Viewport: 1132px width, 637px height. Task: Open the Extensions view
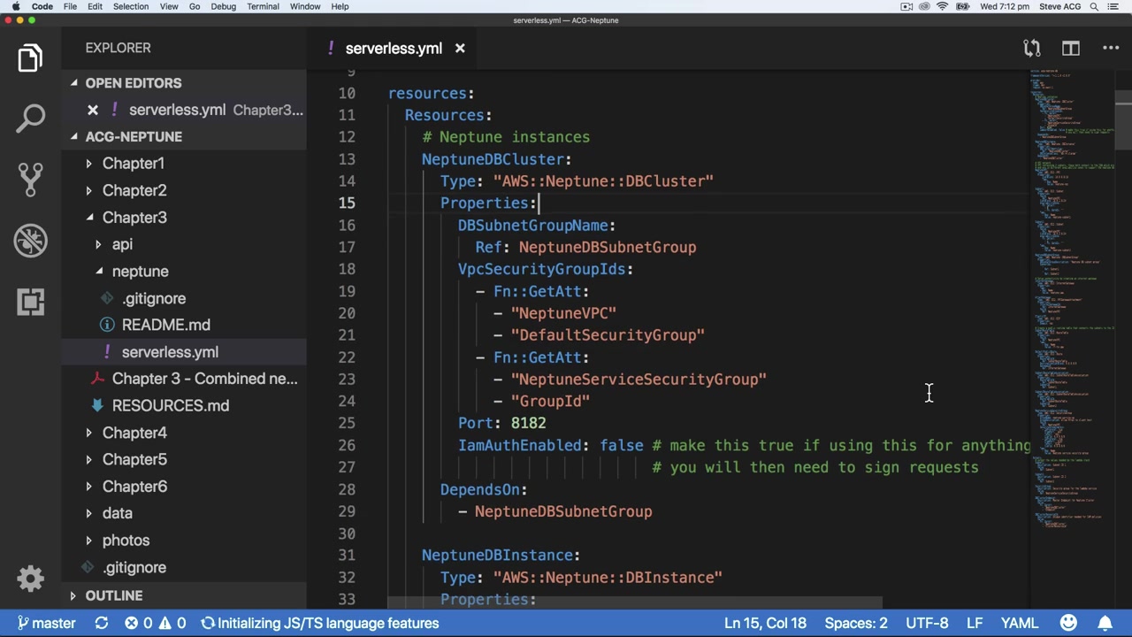click(x=30, y=302)
